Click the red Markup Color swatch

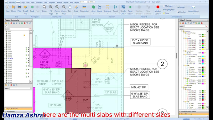pyautogui.click(x=158, y=7)
